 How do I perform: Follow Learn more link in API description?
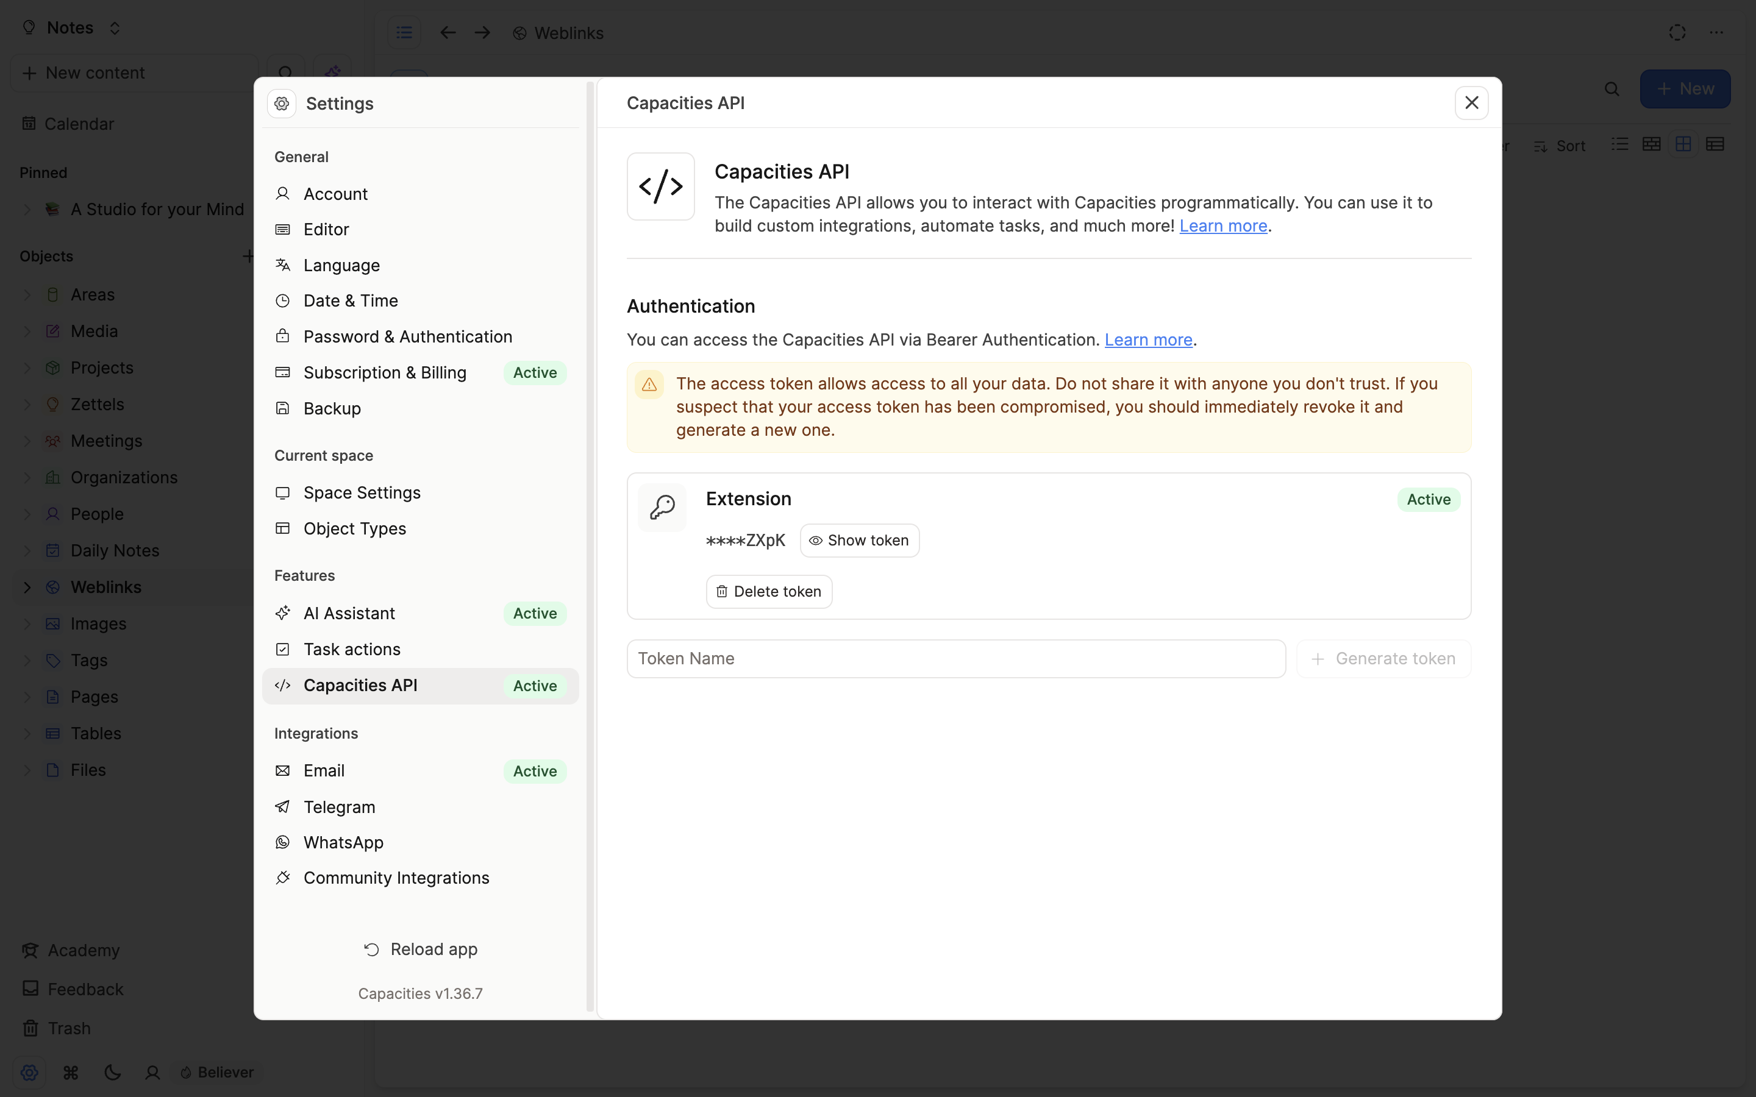[1223, 225]
